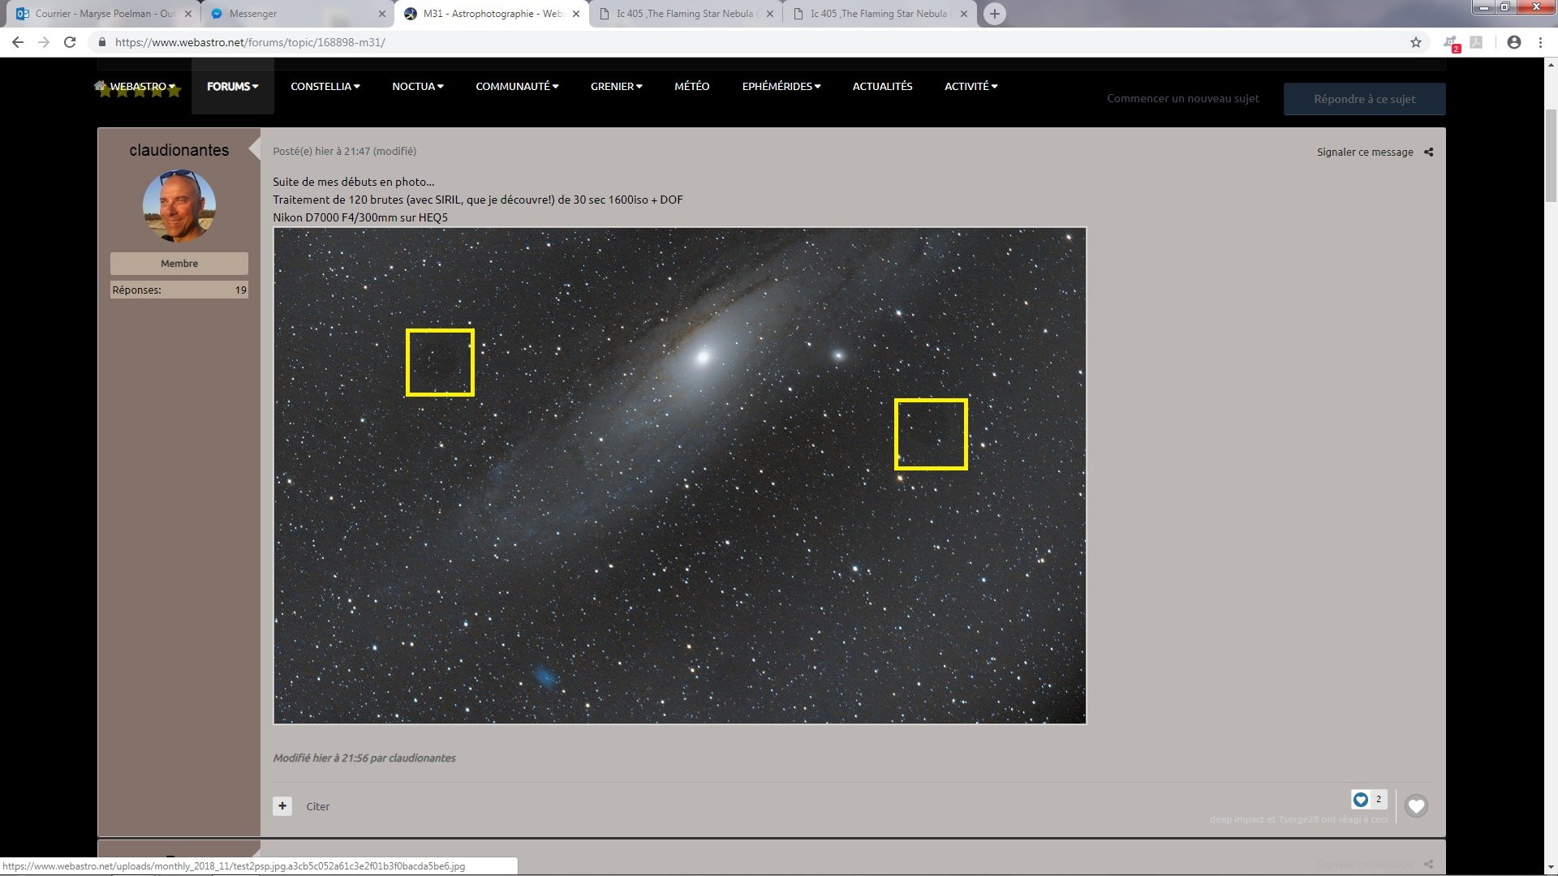Click claudionantes profile avatar
This screenshot has height=876, width=1558.
(179, 206)
